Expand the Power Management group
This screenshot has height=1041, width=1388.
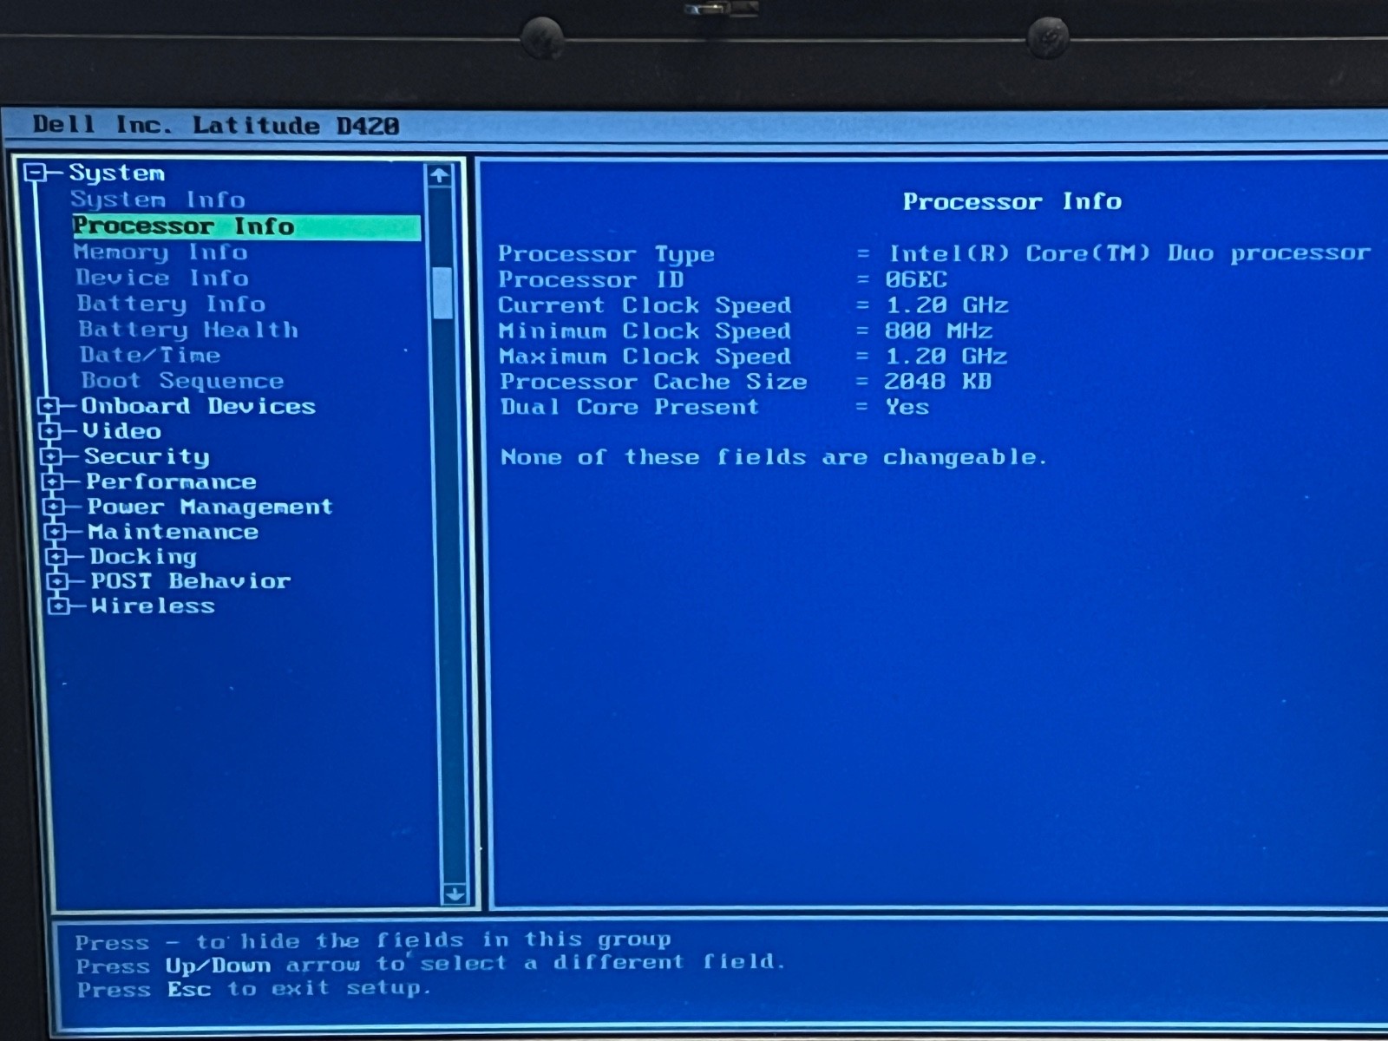click(x=53, y=507)
